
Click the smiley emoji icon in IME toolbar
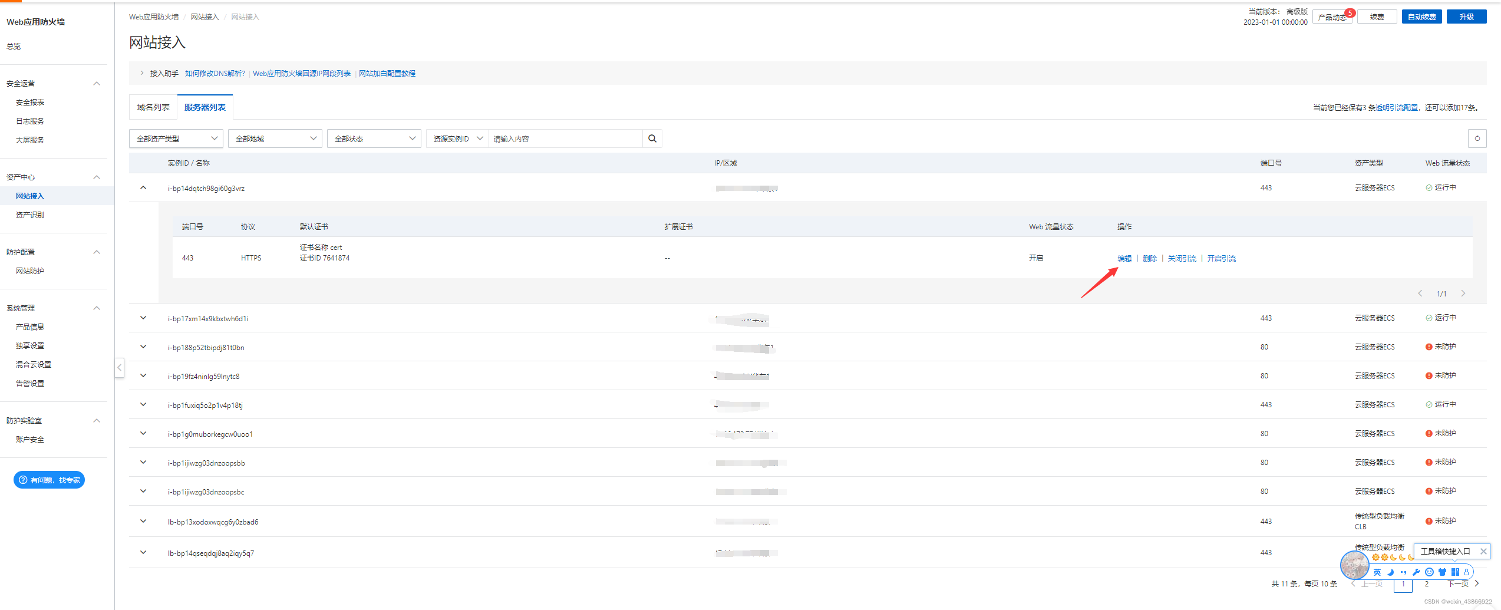[1429, 572]
